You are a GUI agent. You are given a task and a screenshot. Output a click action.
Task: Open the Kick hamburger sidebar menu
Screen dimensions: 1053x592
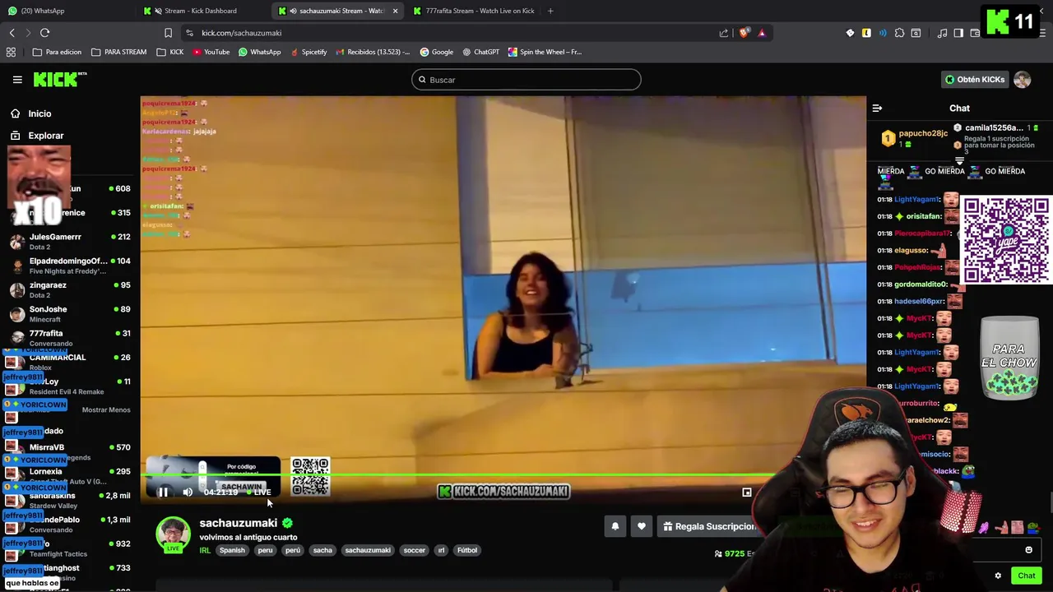click(x=17, y=80)
